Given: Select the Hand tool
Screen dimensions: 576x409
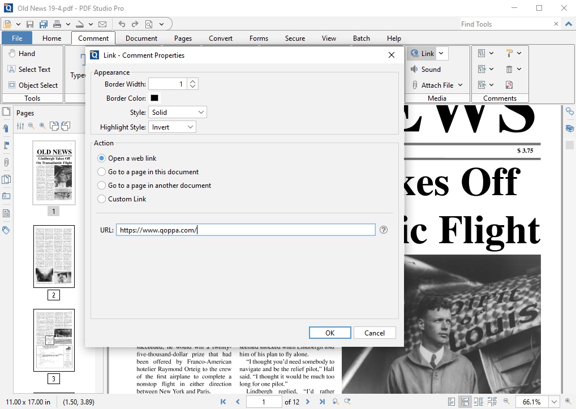Looking at the screenshot, I should click(22, 54).
